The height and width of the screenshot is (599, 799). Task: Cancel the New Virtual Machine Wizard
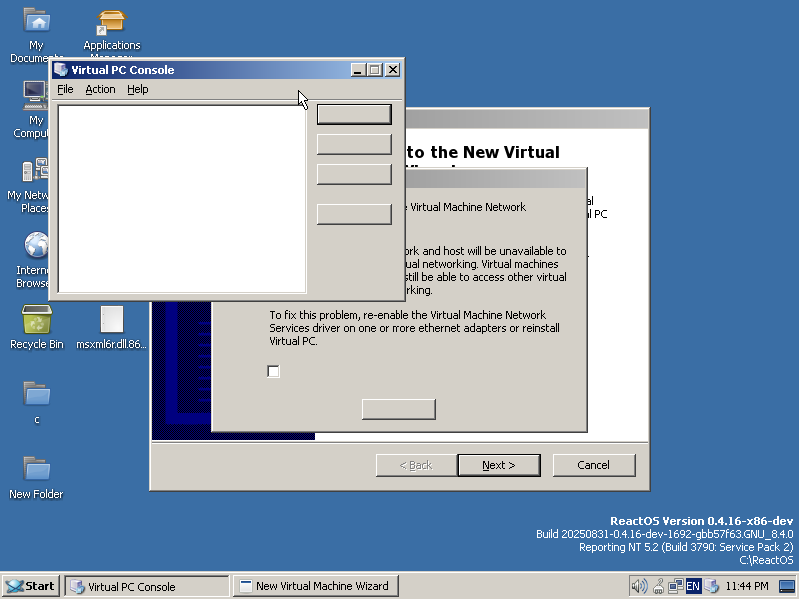[593, 465]
